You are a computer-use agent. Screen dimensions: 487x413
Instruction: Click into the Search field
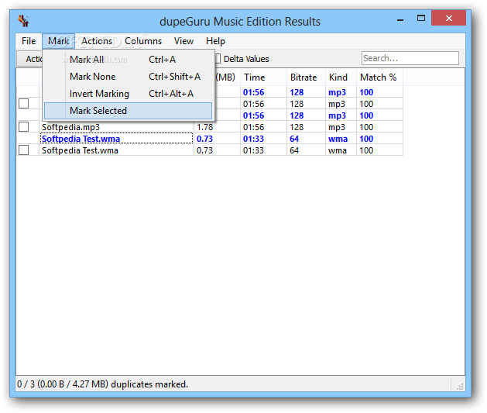410,58
